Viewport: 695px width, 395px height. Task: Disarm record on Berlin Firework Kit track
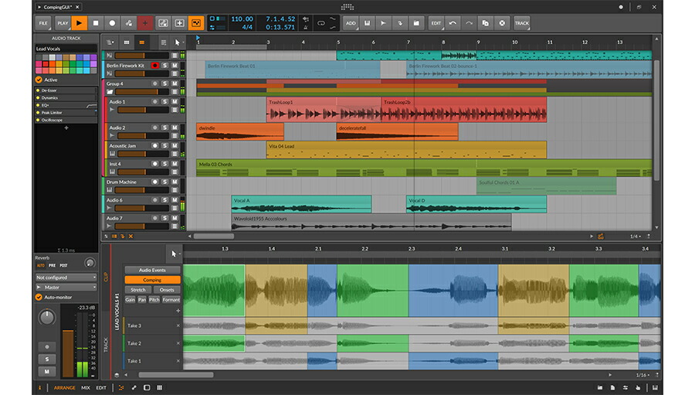pyautogui.click(x=154, y=65)
